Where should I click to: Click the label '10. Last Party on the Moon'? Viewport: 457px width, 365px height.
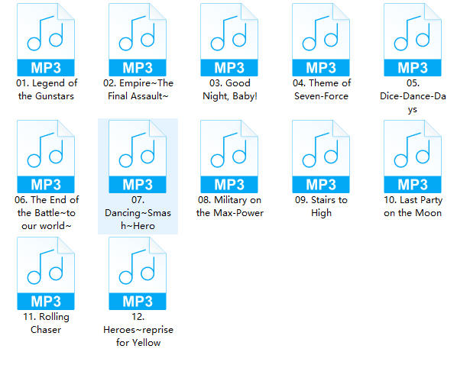(x=413, y=206)
